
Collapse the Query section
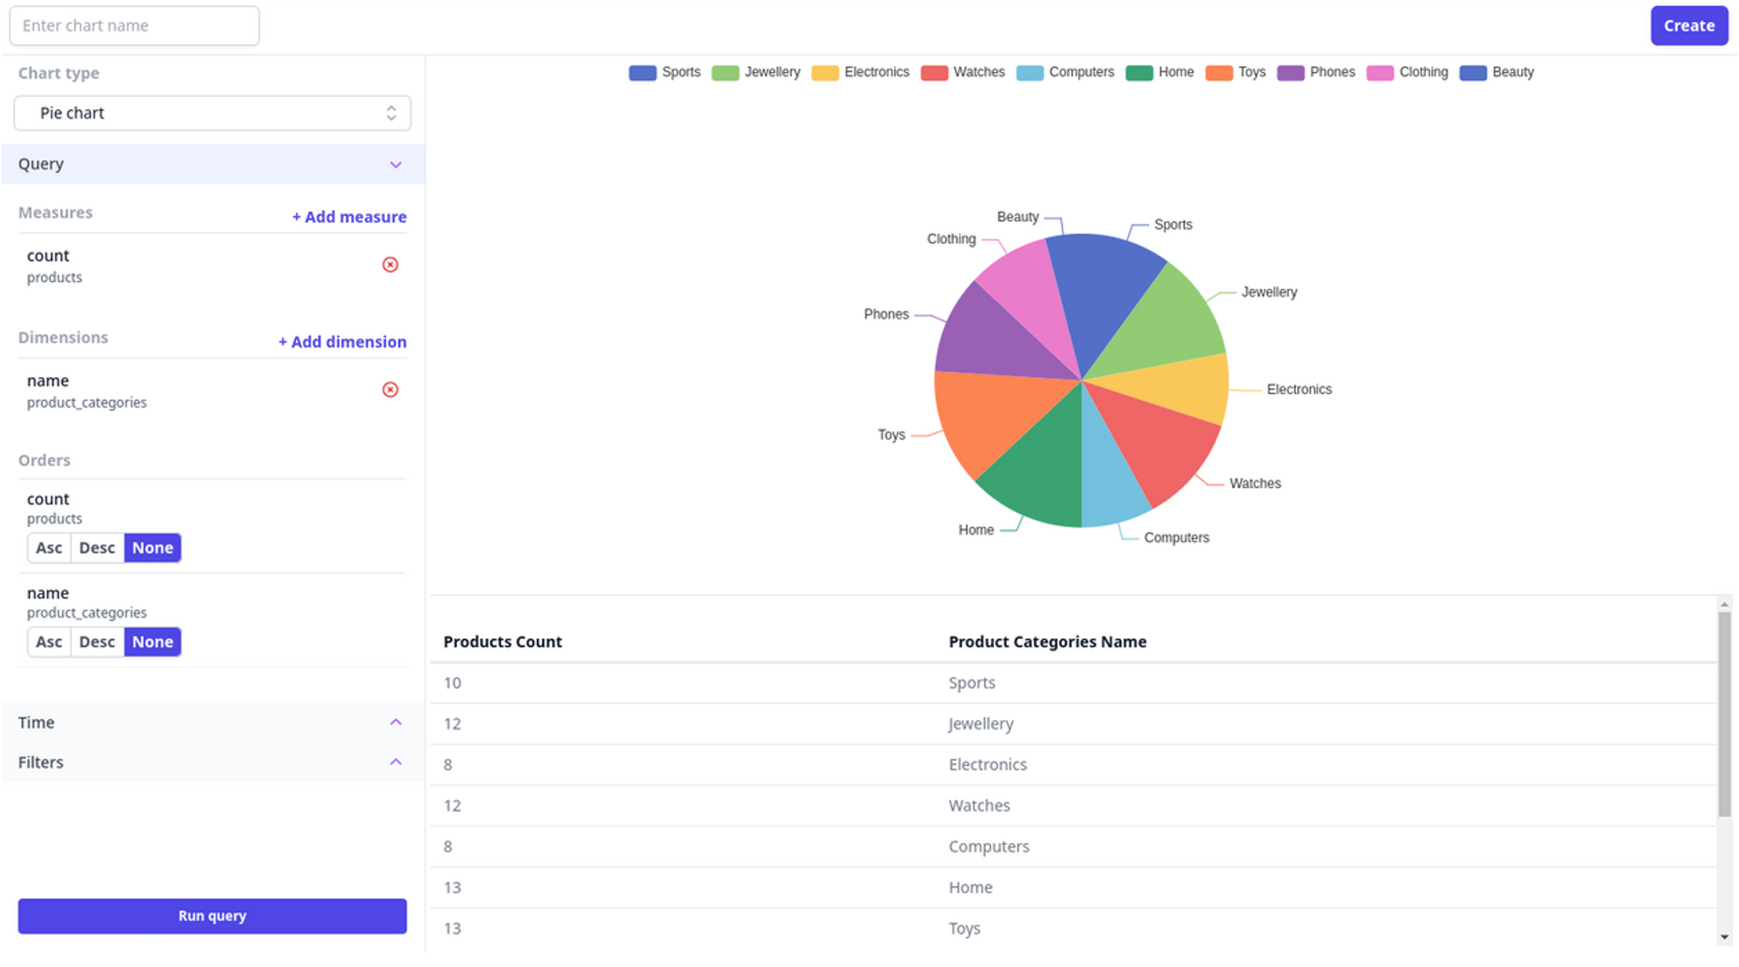(x=396, y=164)
